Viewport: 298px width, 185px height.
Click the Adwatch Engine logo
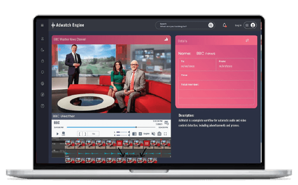click(x=68, y=25)
